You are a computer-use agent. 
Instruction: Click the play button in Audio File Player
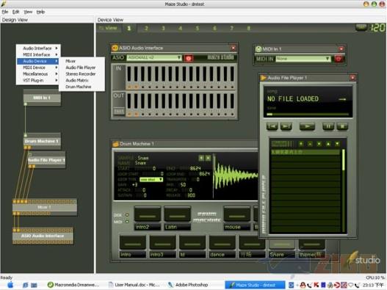point(307,126)
